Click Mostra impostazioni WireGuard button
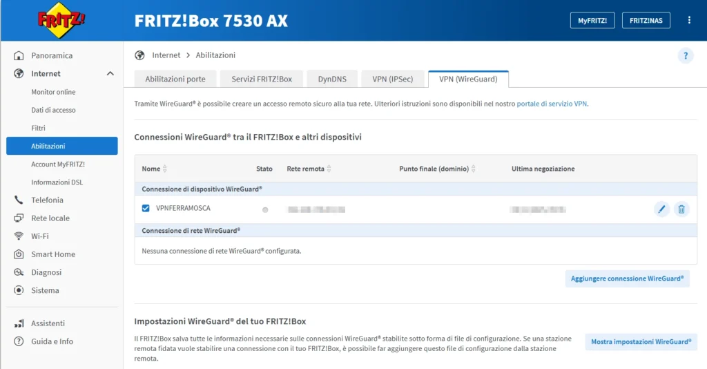 (x=641, y=341)
